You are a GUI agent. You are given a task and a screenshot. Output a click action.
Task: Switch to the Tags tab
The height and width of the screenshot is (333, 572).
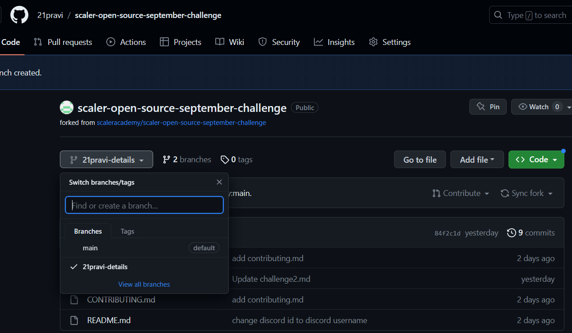tap(127, 231)
